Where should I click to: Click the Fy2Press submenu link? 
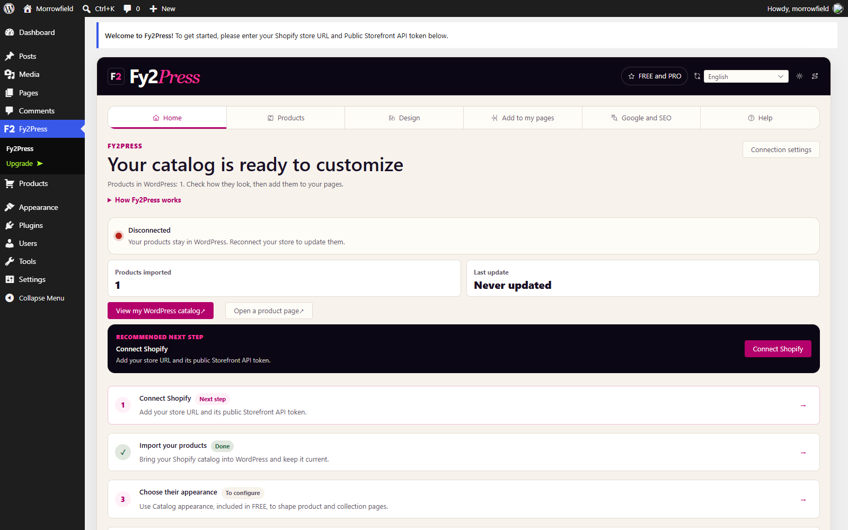point(20,148)
